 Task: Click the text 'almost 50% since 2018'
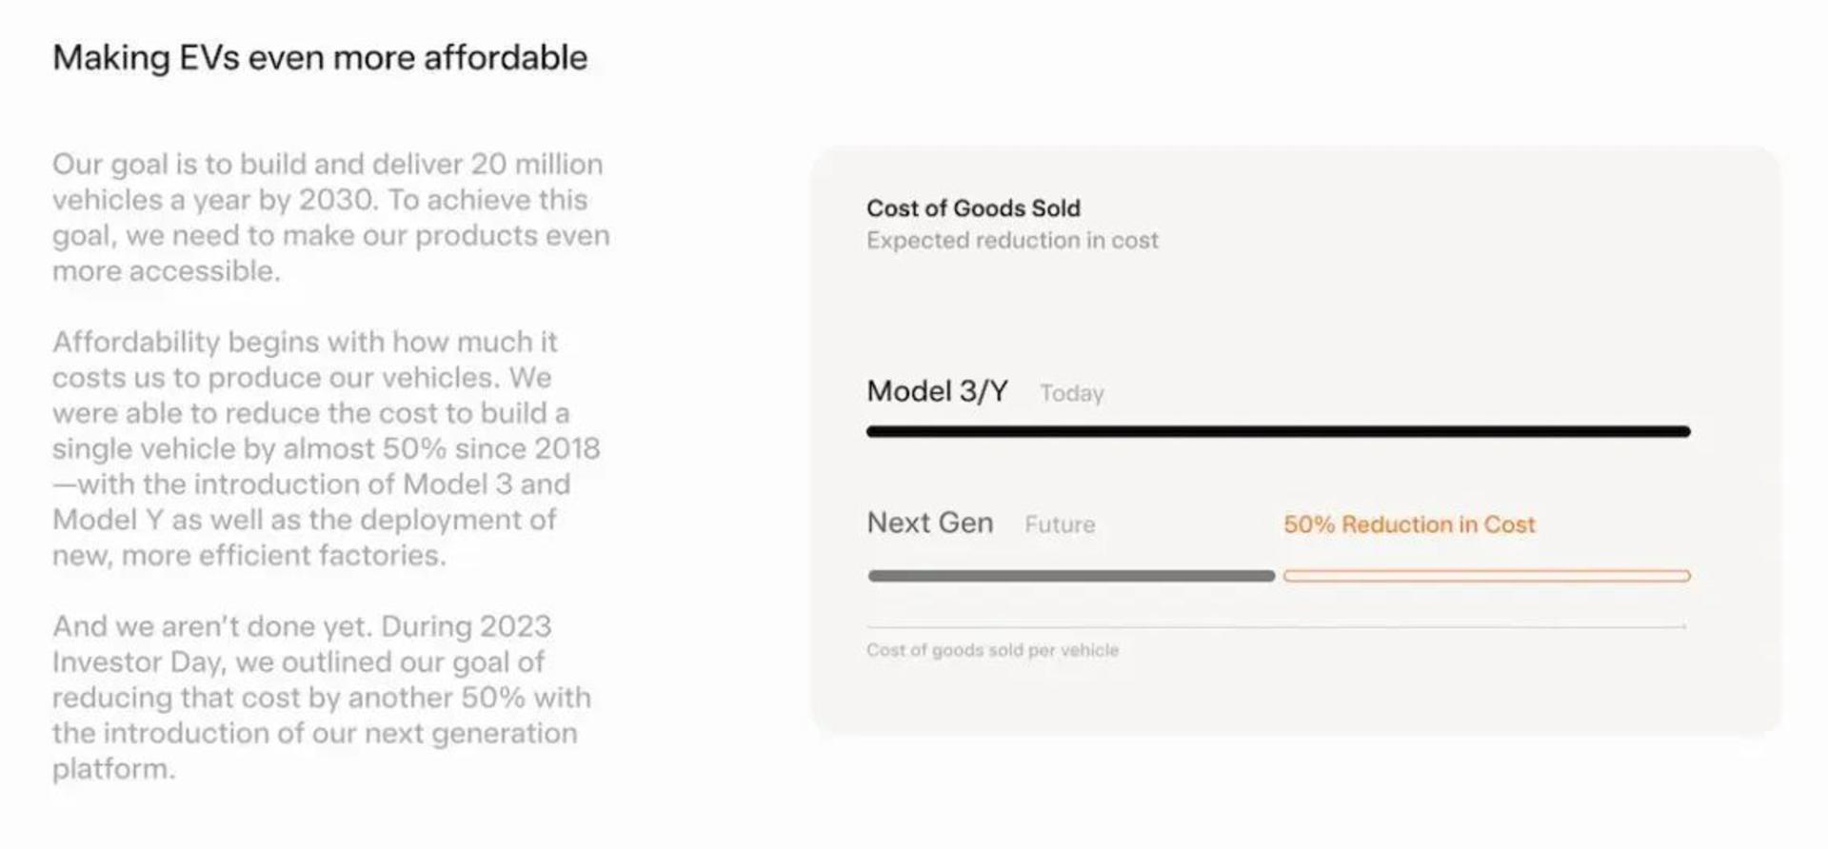tap(442, 448)
